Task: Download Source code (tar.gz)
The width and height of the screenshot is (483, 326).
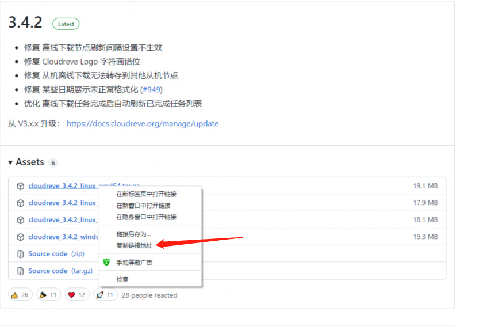Action: click(x=60, y=271)
